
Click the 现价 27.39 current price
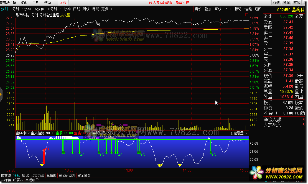pos(288,76)
